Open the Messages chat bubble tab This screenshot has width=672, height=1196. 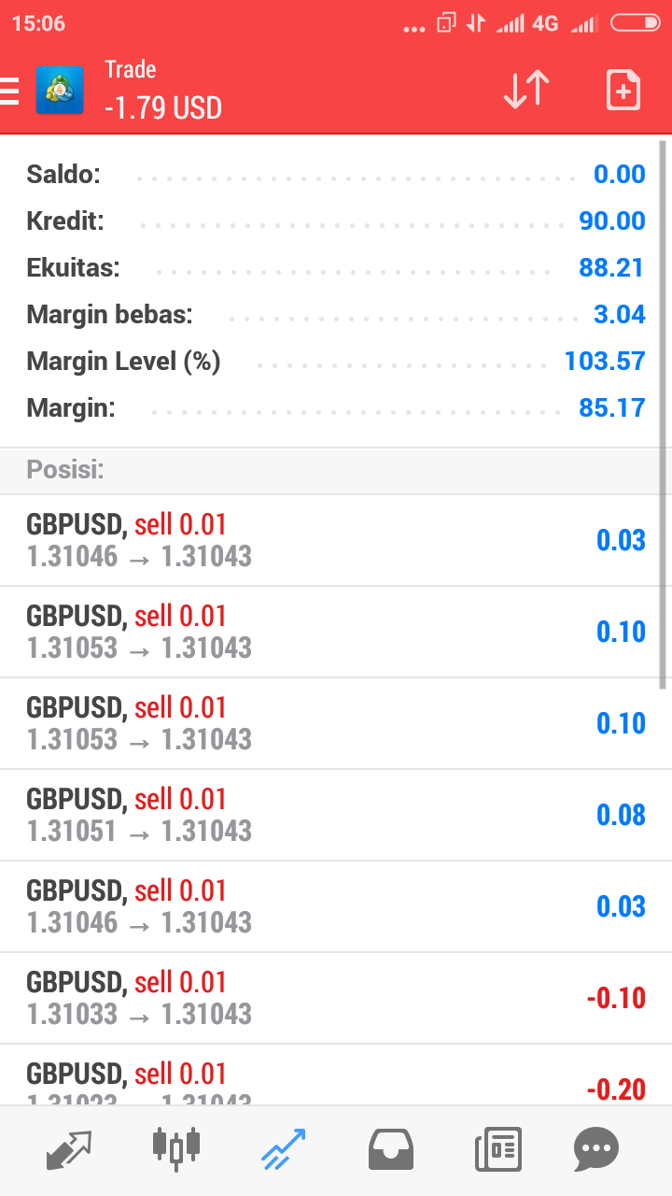[596, 1149]
